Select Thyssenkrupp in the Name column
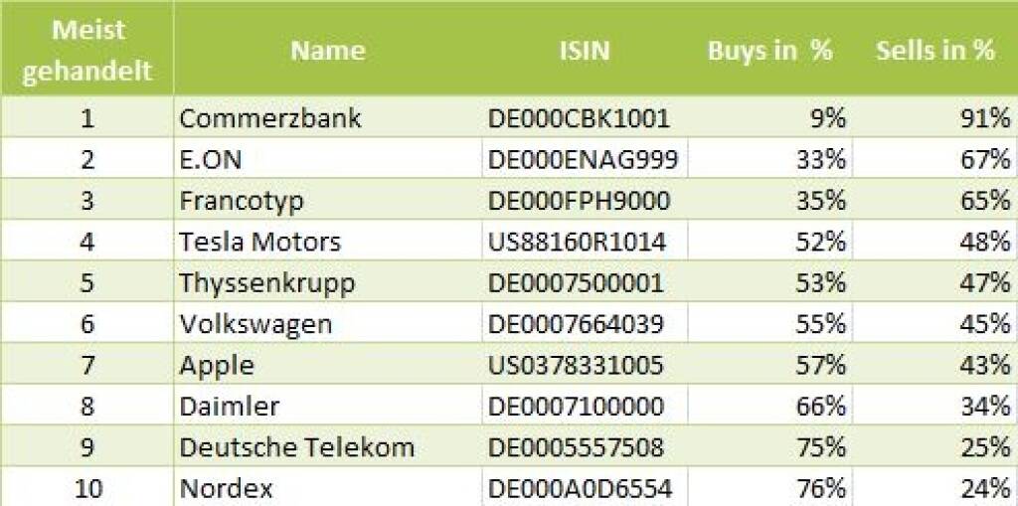Viewport: 1018px width, 506px height. [267, 283]
